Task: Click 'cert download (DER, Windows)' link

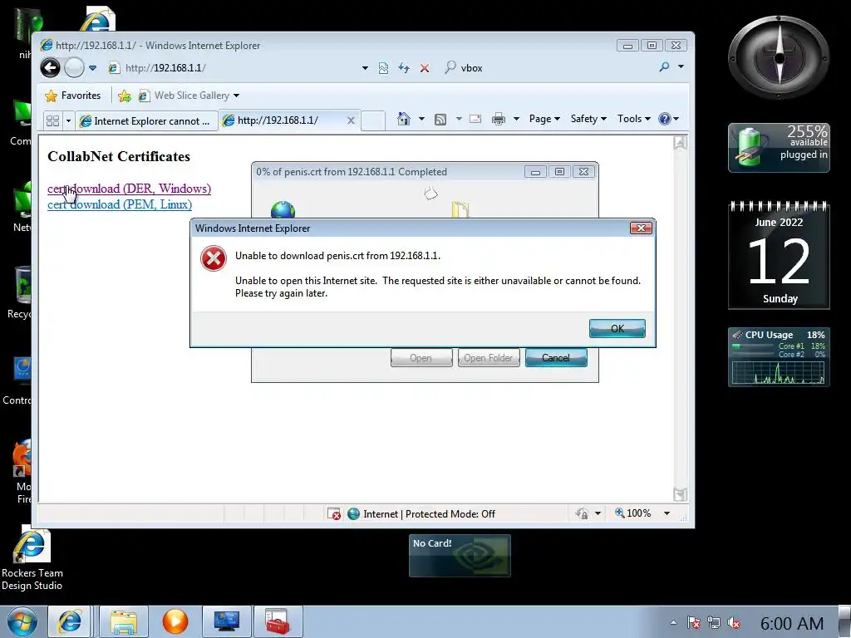Action: point(129,189)
